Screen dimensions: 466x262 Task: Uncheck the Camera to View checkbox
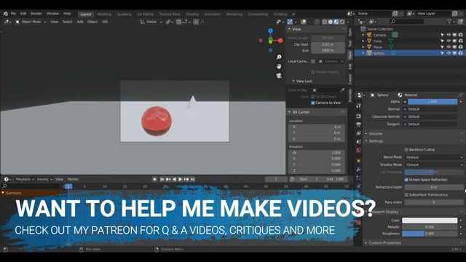pos(313,103)
